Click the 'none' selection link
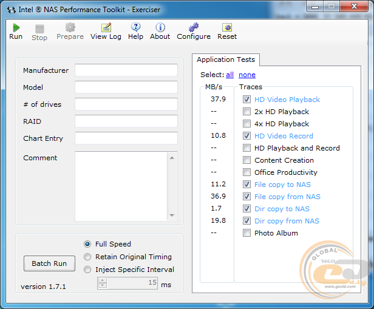 247,75
